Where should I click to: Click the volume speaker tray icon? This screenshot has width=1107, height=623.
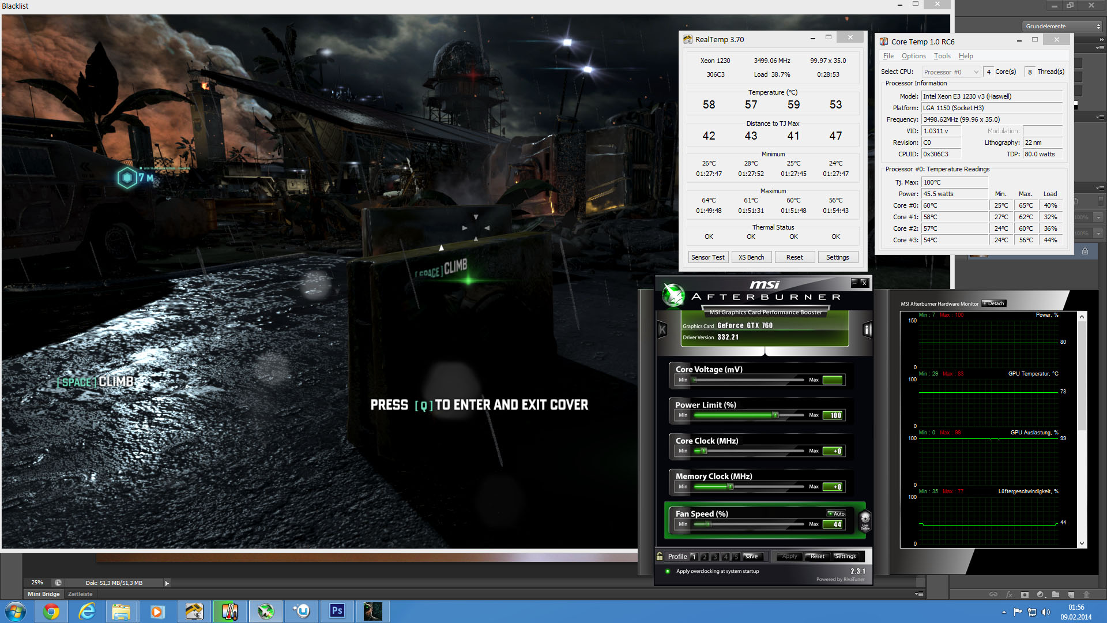1046,611
